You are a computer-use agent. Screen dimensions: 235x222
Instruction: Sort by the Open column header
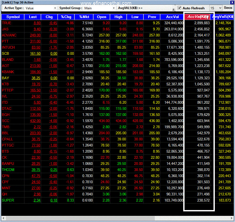coord(102,17)
